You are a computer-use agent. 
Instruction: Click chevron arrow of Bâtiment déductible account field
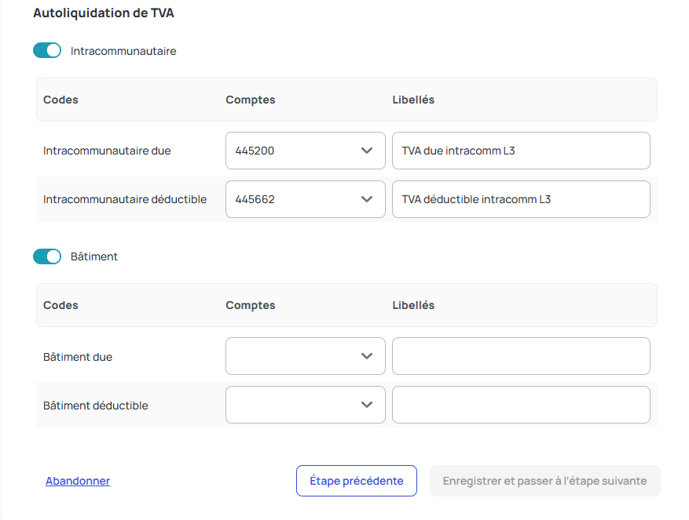point(366,405)
